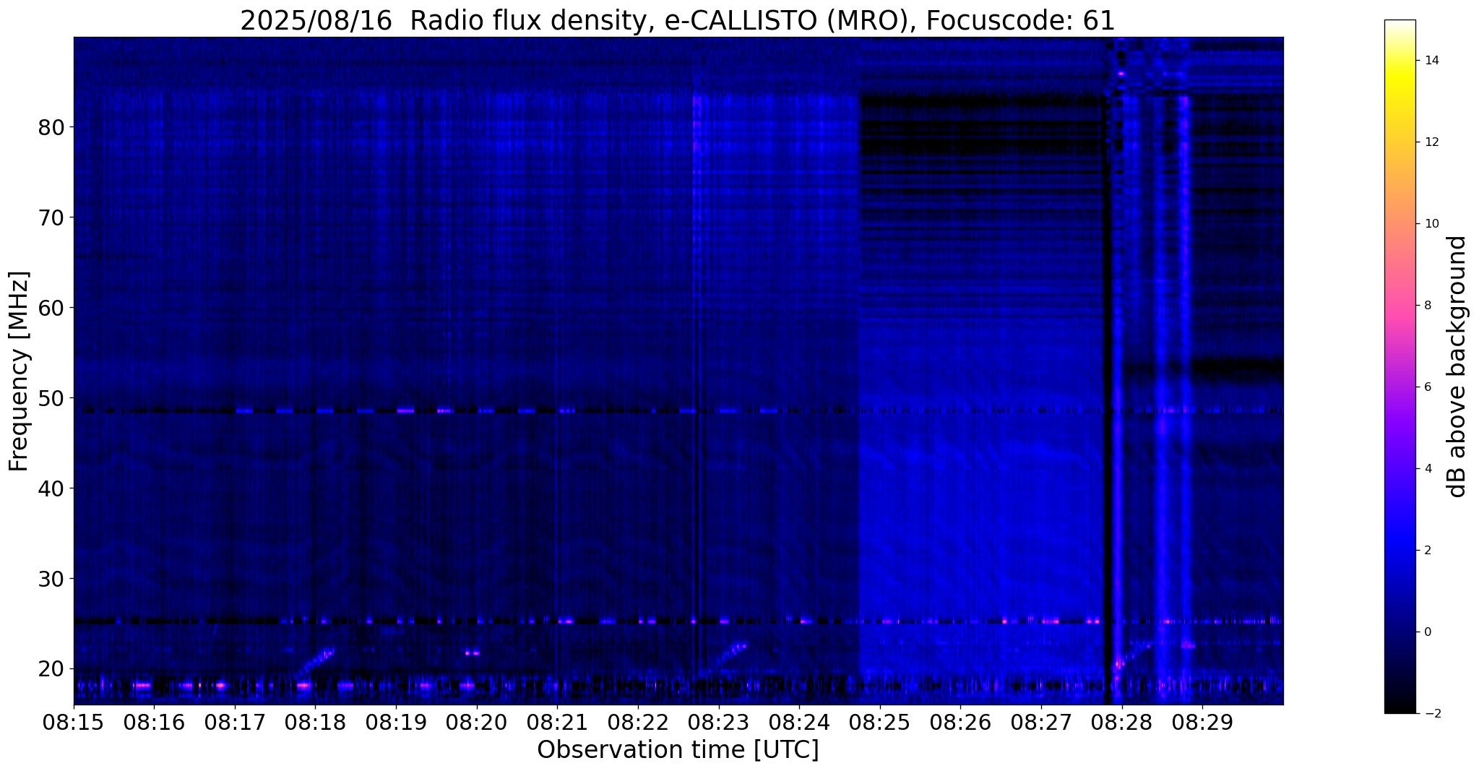Viewport: 1479px width, 771px height.
Task: Click the 08:24 time tick label
Action: coord(799,722)
